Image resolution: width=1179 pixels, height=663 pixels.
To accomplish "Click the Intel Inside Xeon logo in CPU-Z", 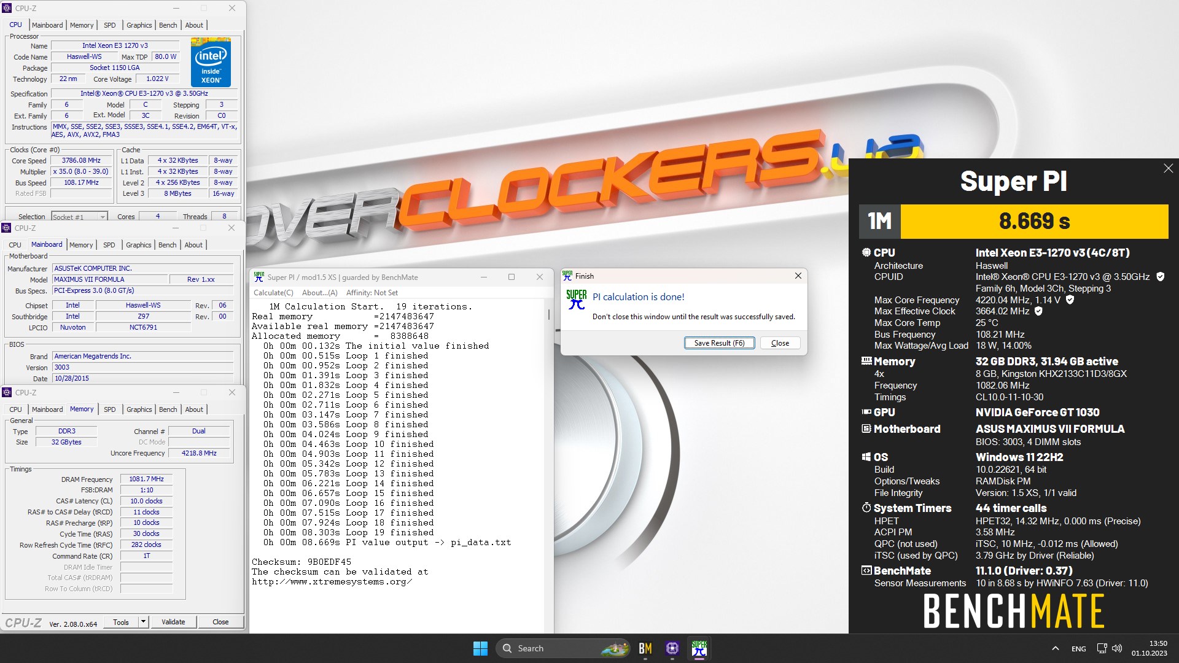I will (211, 62).
